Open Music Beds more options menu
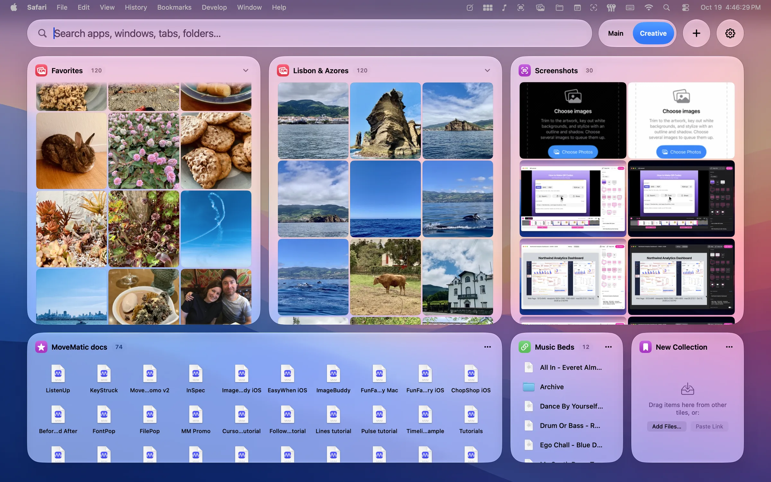 608,347
